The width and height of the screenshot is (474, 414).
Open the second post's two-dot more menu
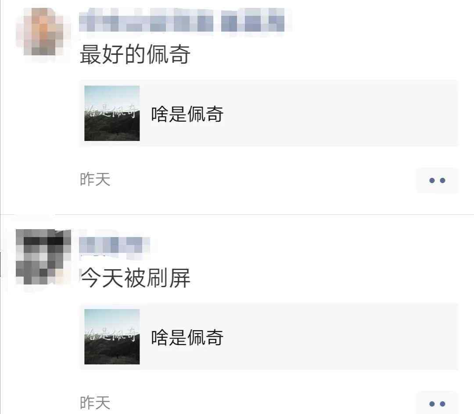(x=437, y=403)
